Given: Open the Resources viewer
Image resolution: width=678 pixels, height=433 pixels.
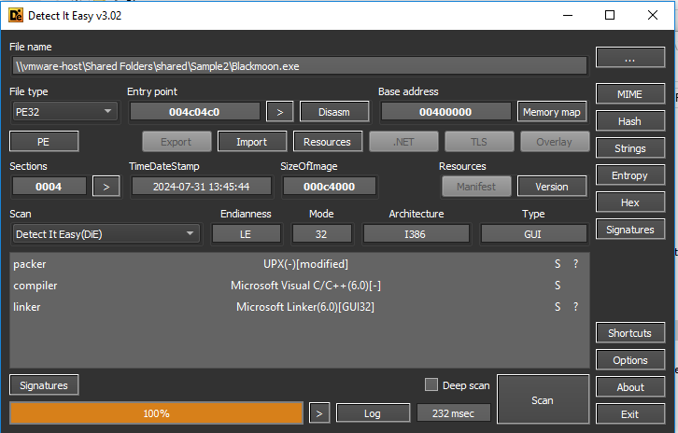Looking at the screenshot, I should tap(327, 142).
